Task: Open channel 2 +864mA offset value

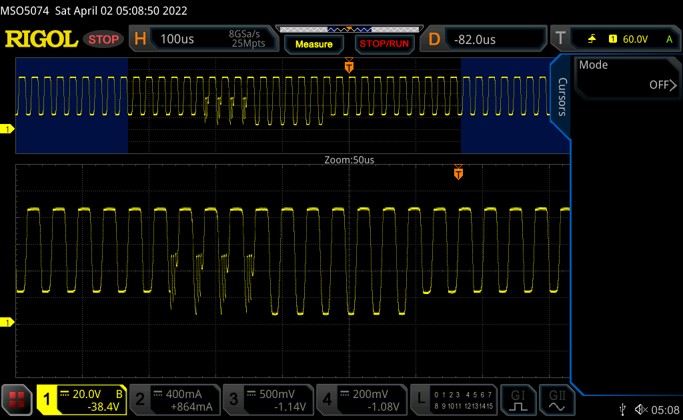Action: 191,407
